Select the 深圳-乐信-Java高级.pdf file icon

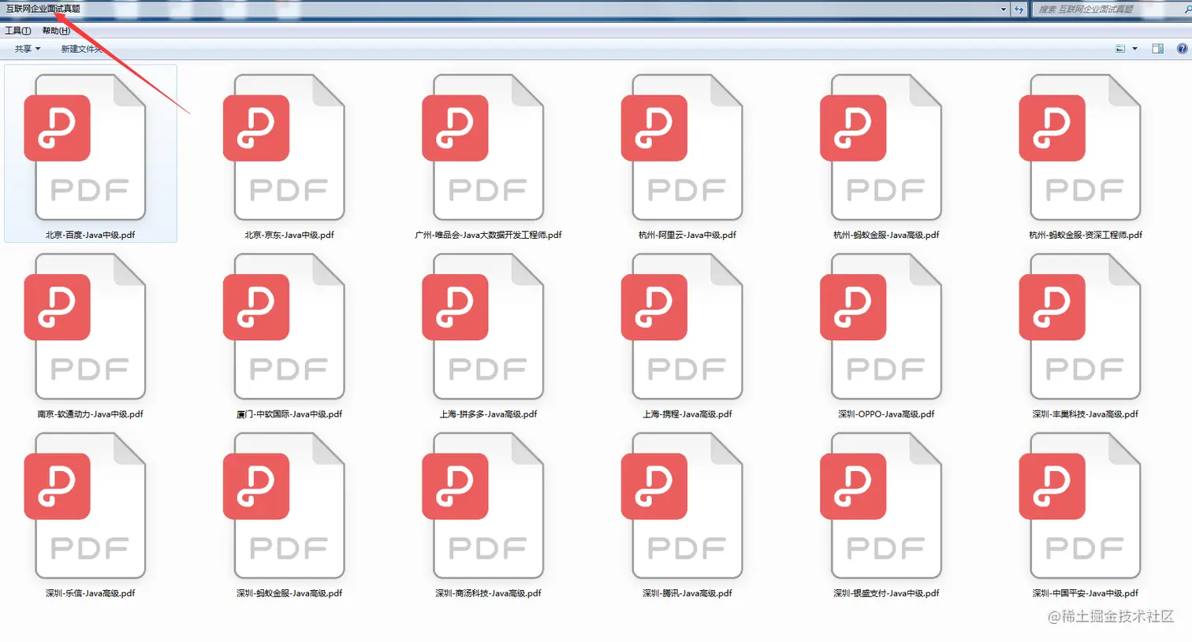[85, 506]
